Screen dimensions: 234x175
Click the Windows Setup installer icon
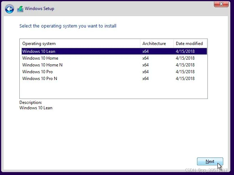pyautogui.click(x=20, y=9)
